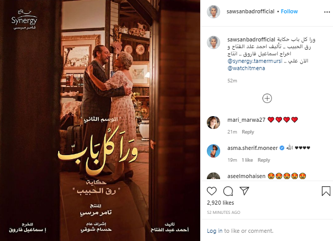This screenshot has height=241, width=333.
Task: Open the @watchitmena mention link
Action: click(x=246, y=68)
